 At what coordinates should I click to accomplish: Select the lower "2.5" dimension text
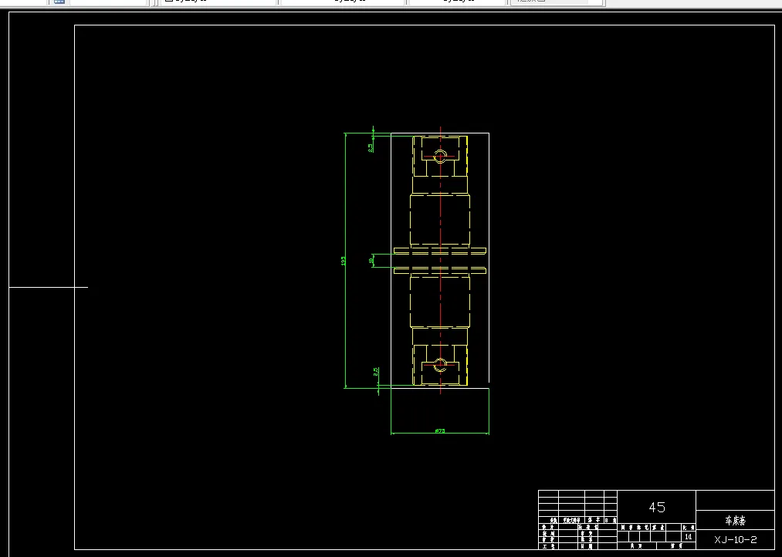[x=376, y=372]
